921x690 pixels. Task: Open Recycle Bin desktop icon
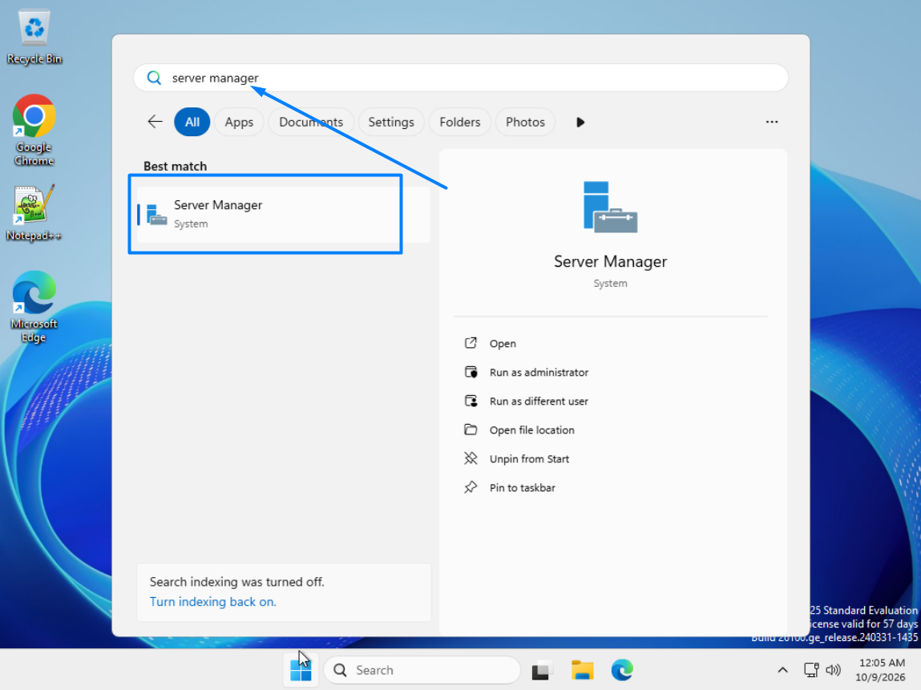click(x=34, y=36)
